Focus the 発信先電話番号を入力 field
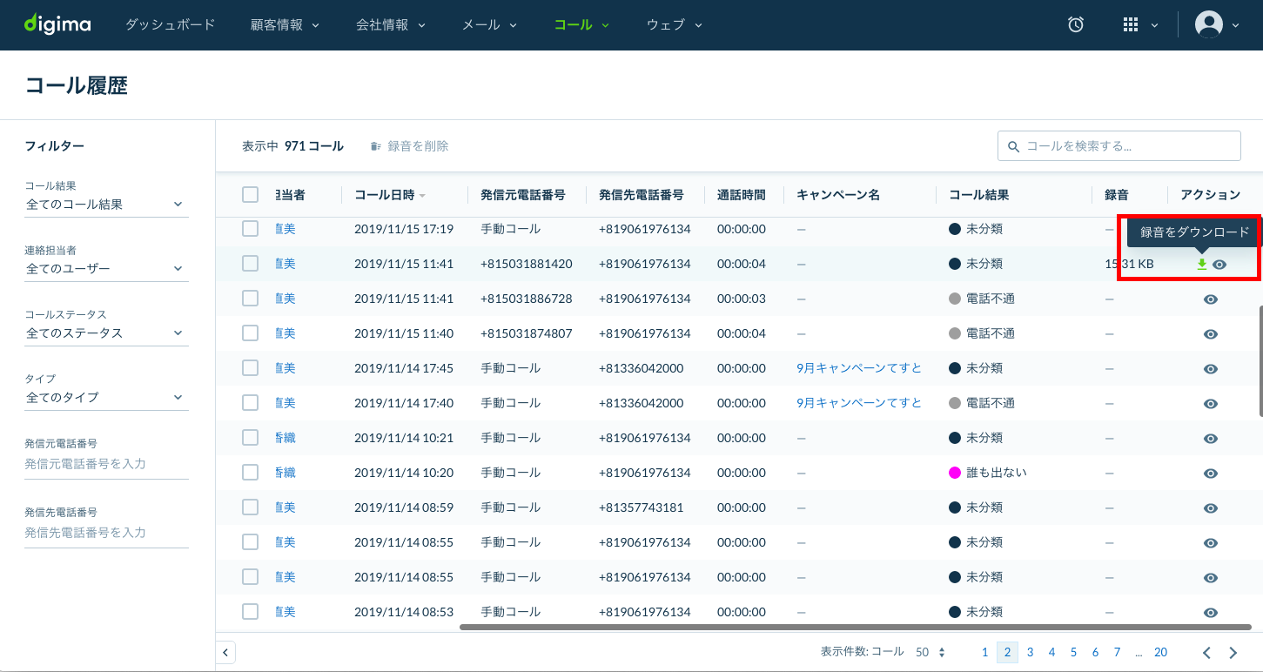 [x=106, y=532]
